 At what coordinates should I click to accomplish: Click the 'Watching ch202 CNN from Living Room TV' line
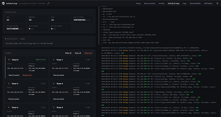pyautogui.click(x=29, y=44)
